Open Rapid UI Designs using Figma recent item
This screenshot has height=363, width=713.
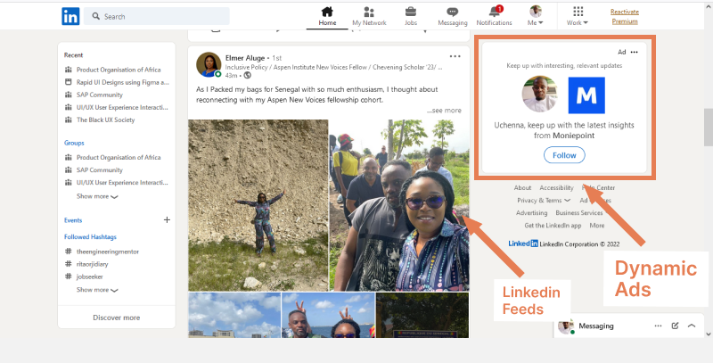pos(123,82)
